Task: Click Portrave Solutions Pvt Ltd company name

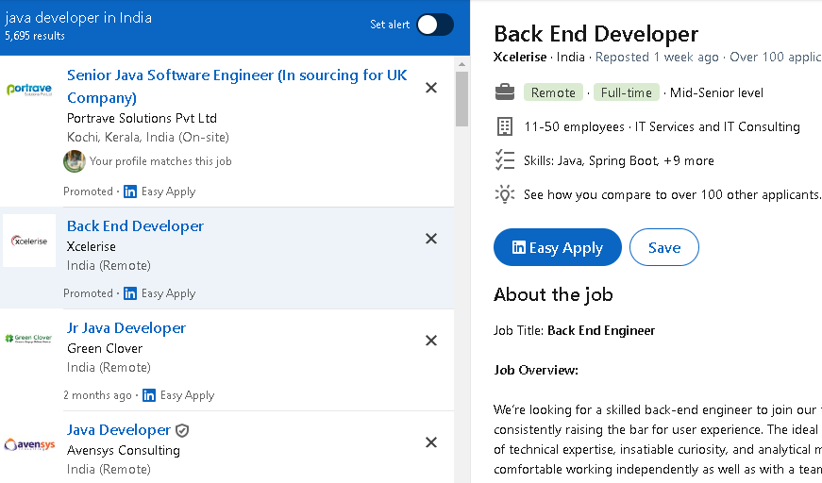Action: click(x=143, y=118)
